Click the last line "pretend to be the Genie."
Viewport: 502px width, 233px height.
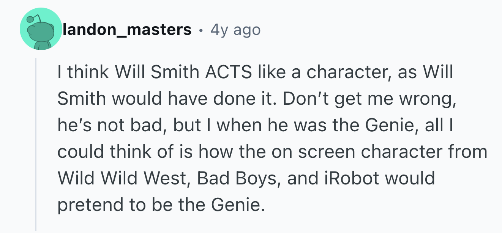tap(160, 205)
